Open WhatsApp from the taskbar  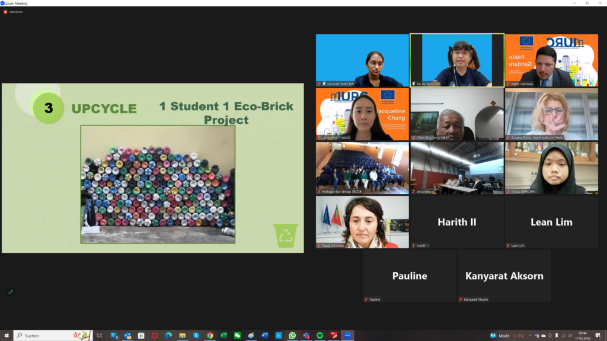coord(292,336)
